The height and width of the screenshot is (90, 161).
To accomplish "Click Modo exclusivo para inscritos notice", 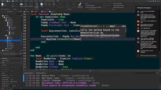I will (148, 55).
